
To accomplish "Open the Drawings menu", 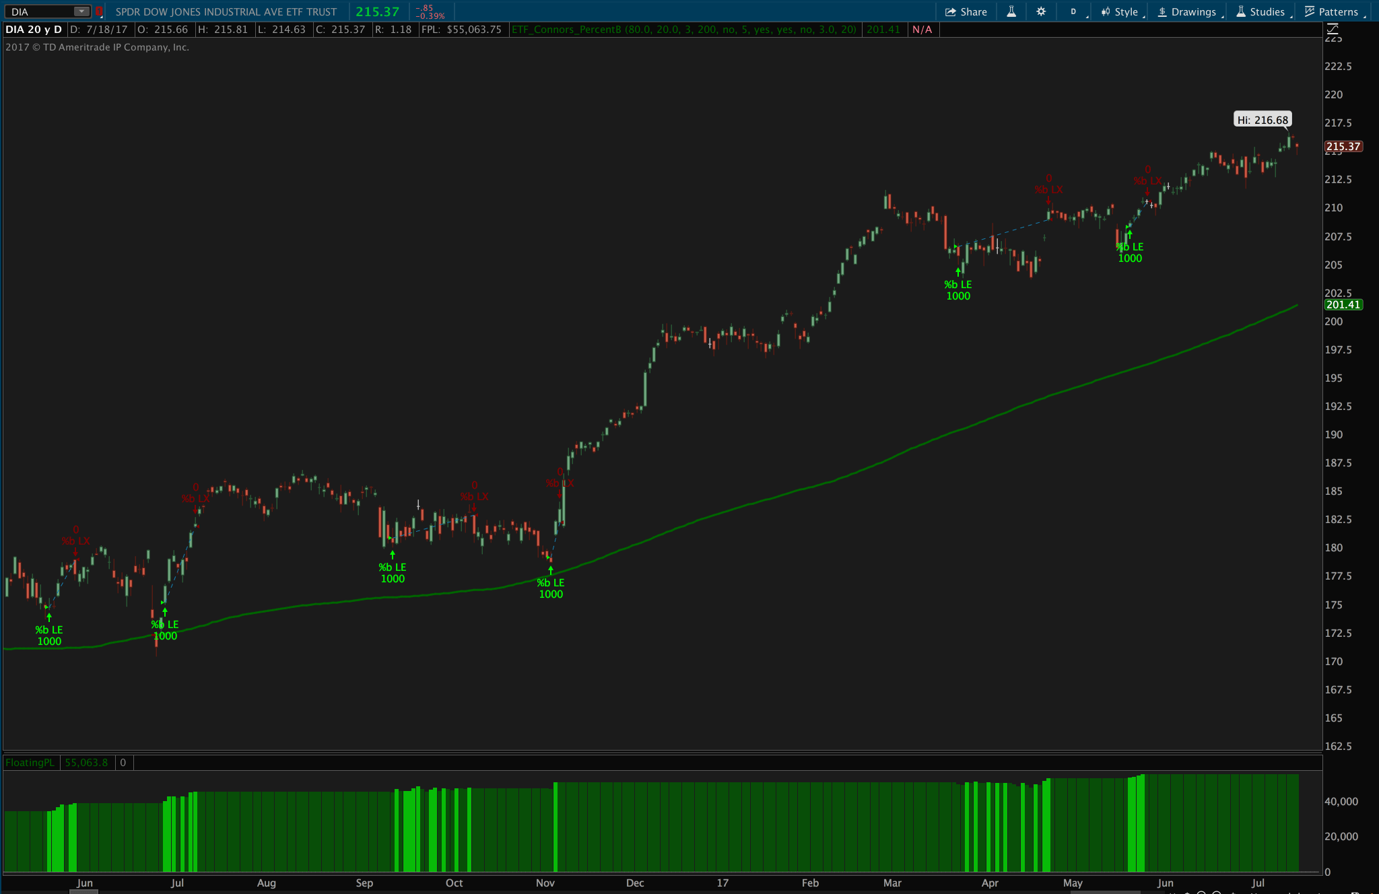I will click(1188, 11).
